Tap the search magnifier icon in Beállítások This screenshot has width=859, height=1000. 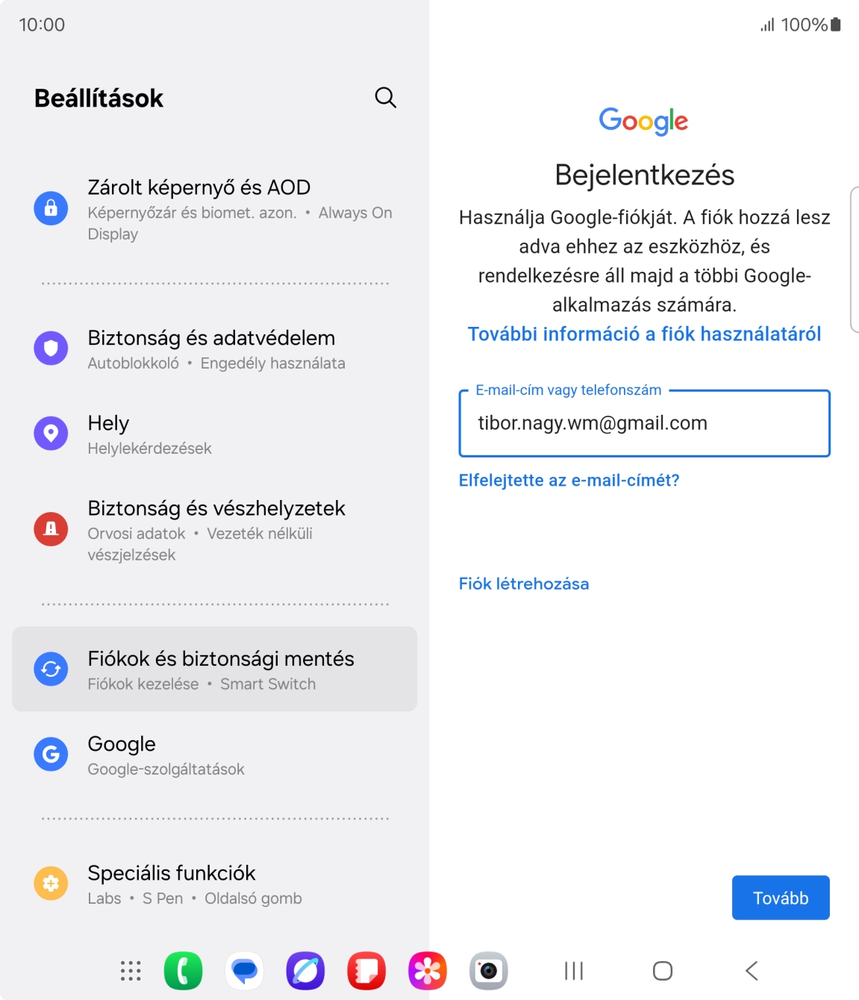click(x=385, y=98)
